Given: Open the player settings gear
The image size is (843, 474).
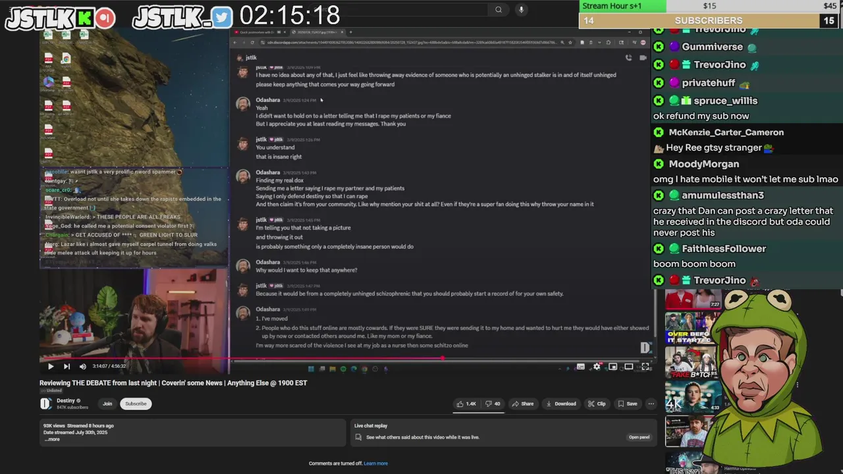Looking at the screenshot, I should tap(597, 367).
